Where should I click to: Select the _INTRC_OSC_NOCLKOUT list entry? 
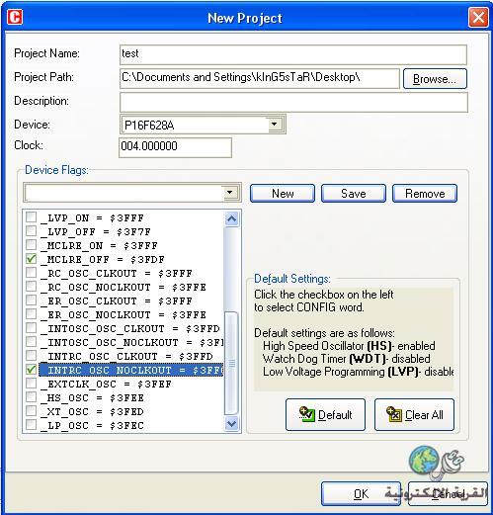click(x=131, y=370)
